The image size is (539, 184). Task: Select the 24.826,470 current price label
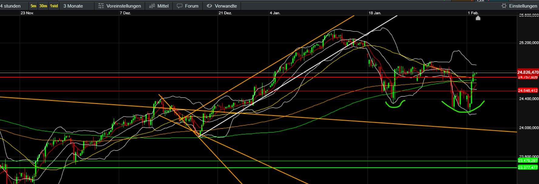(528, 72)
